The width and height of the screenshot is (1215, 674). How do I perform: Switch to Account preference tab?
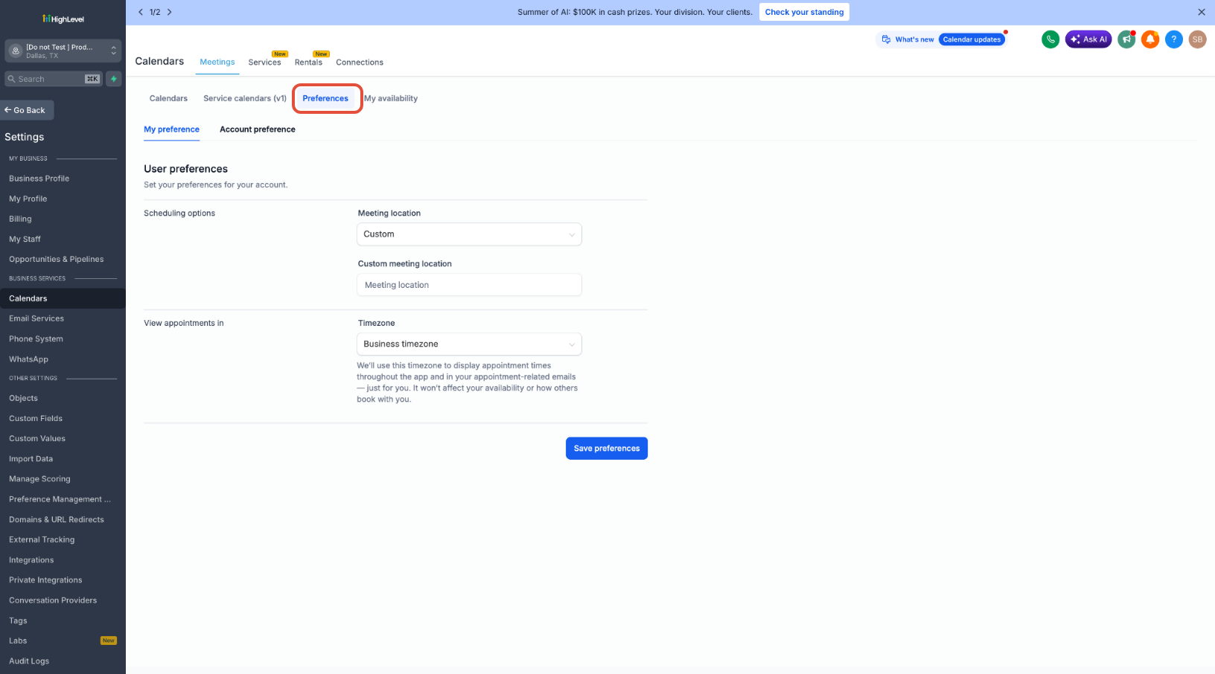[x=258, y=129]
